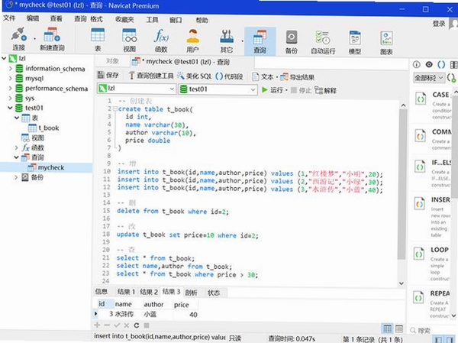
Task: Switch to the 信息 results tab
Action: click(x=102, y=291)
